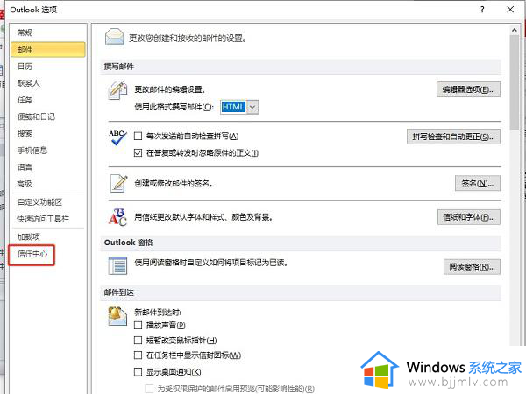This screenshot has height=394, width=526.
Task: Click the ABC spell check icon
Action: (117, 137)
